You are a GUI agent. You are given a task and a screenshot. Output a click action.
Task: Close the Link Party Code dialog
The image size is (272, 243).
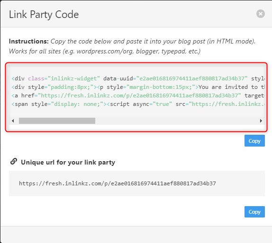point(260,14)
